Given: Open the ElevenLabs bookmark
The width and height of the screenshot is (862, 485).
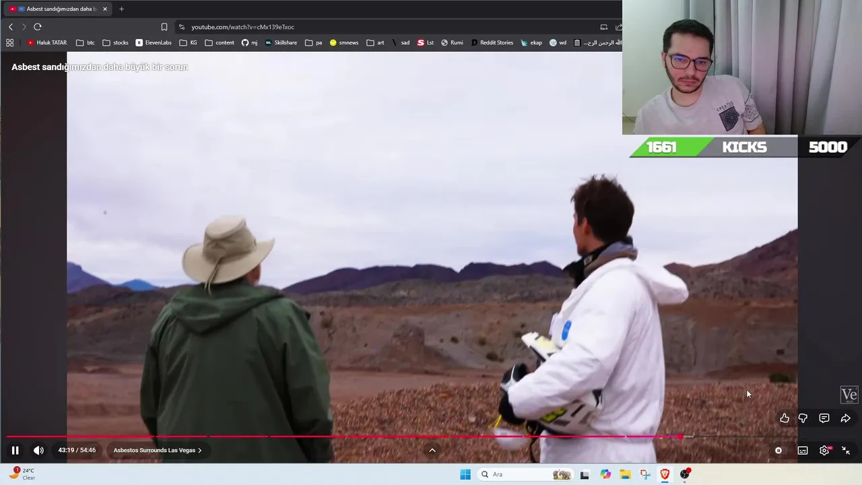Looking at the screenshot, I should [x=154, y=42].
